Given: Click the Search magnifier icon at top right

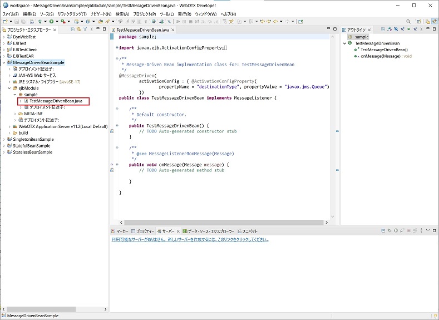Looking at the screenshot, I should pos(408,21).
